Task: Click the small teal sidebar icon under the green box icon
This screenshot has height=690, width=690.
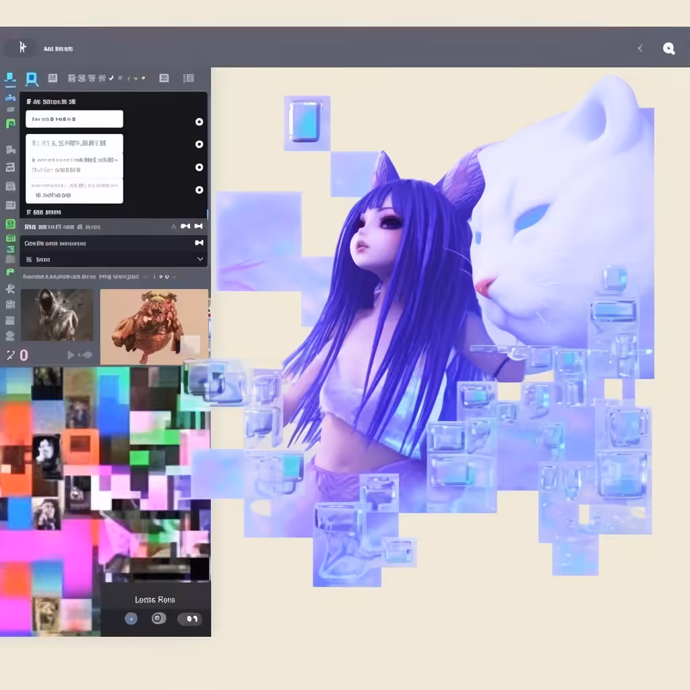Action: point(11,249)
